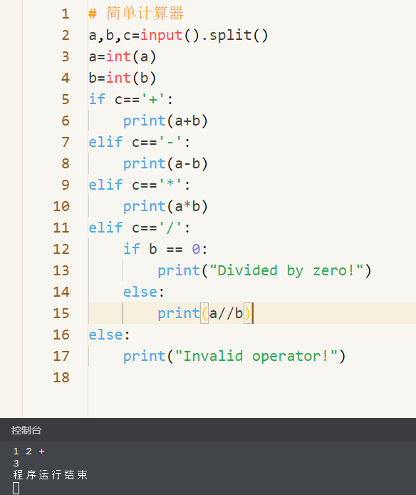Click the if c=='+' statement
This screenshot has width=416, height=495.
(x=131, y=99)
